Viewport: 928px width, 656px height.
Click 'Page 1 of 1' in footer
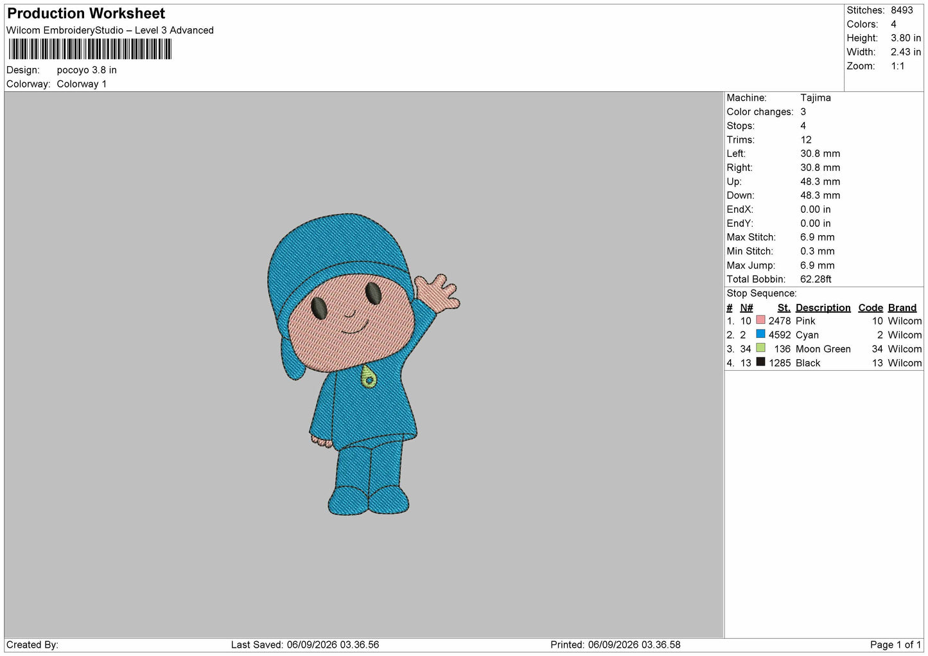pyautogui.click(x=895, y=644)
